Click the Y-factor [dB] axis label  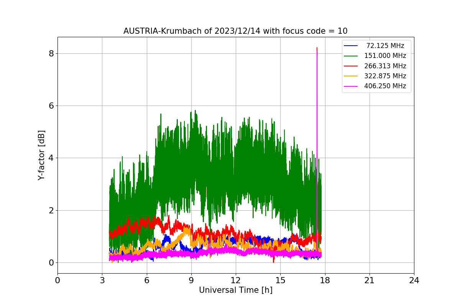[42, 155]
